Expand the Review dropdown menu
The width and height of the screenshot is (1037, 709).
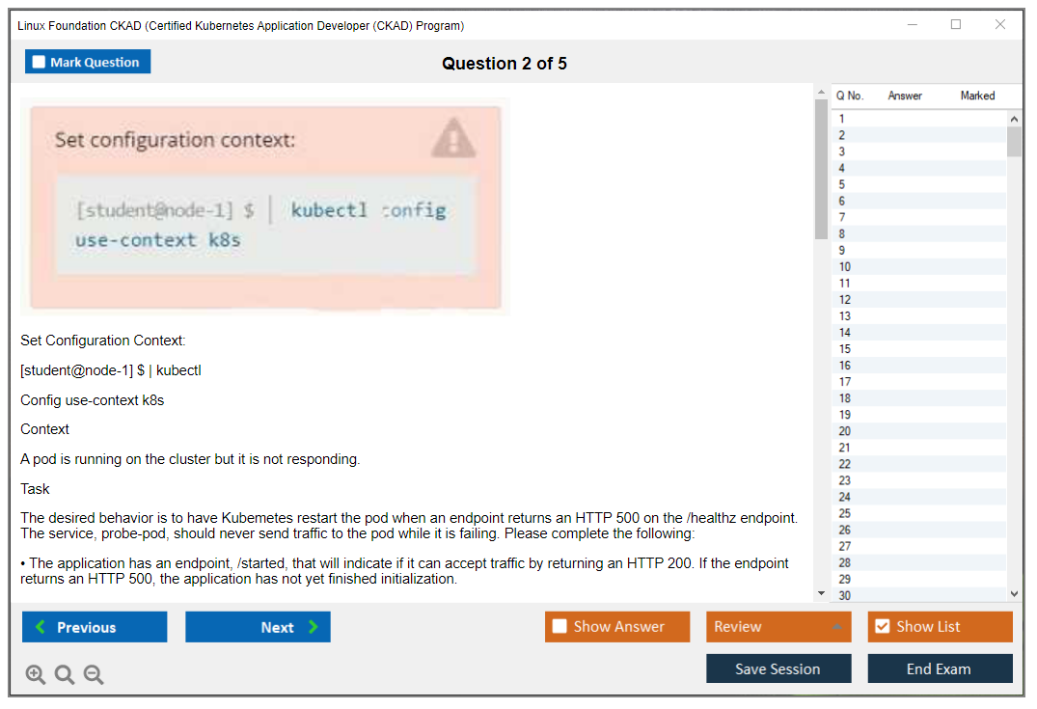point(836,627)
